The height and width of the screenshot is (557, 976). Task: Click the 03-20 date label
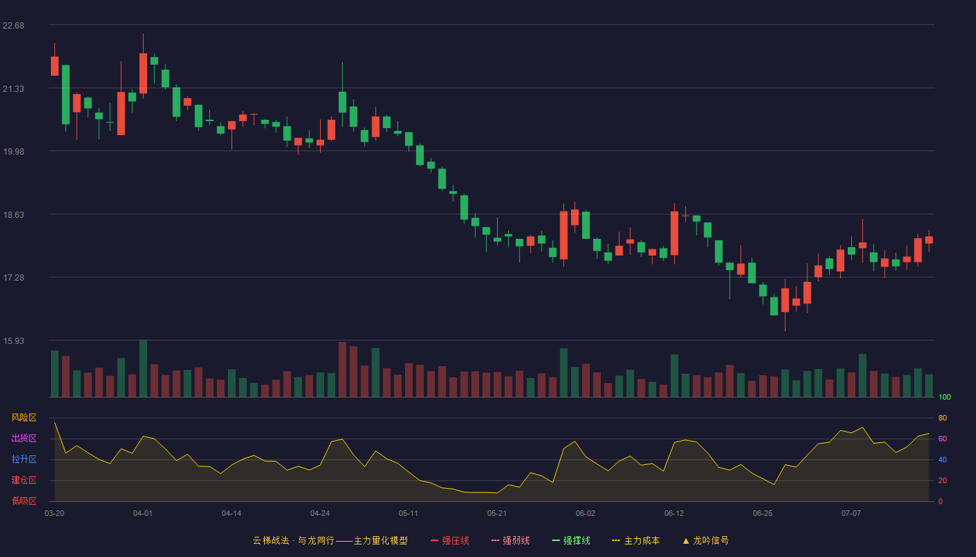[54, 513]
